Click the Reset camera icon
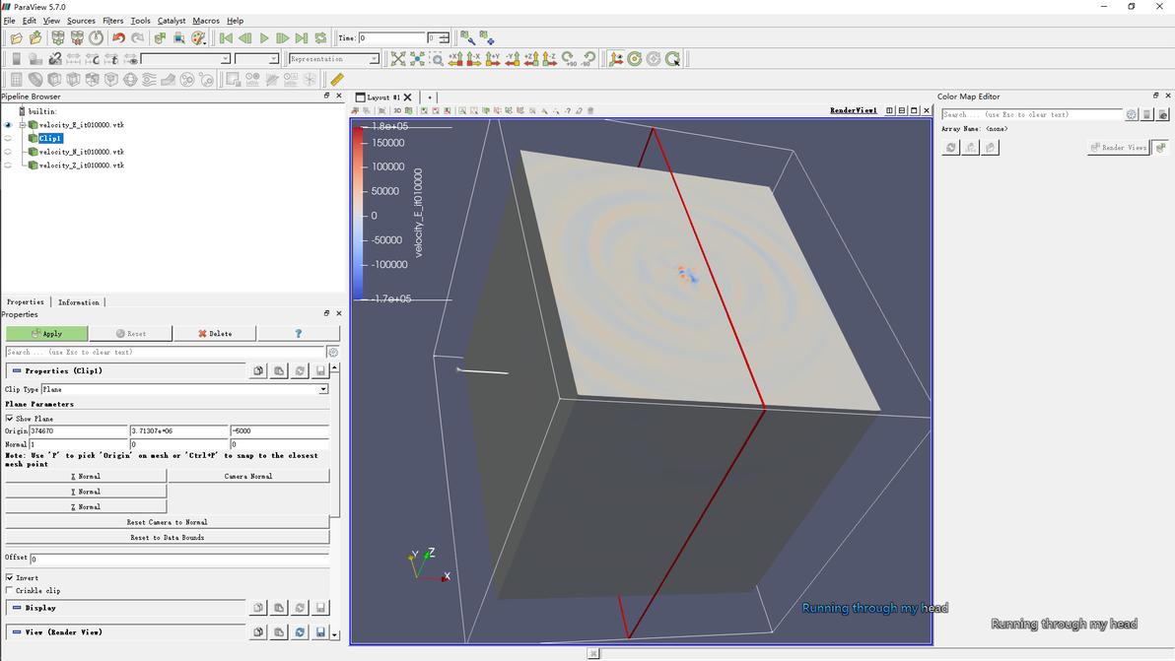 [x=398, y=59]
